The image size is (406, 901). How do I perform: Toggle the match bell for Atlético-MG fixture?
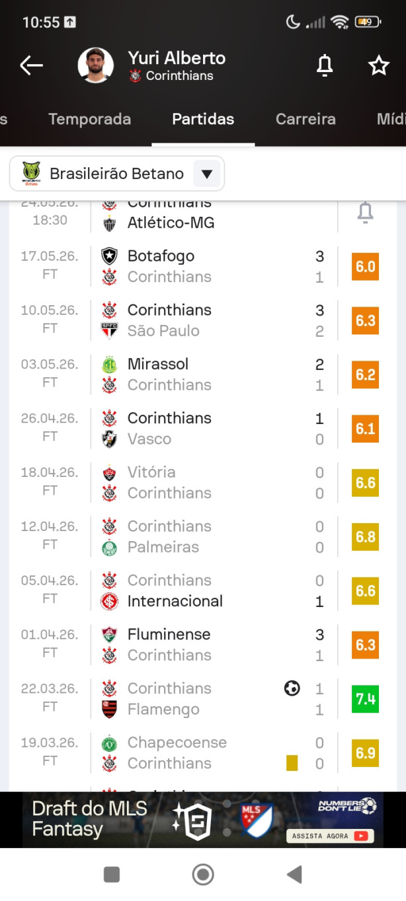[365, 213]
